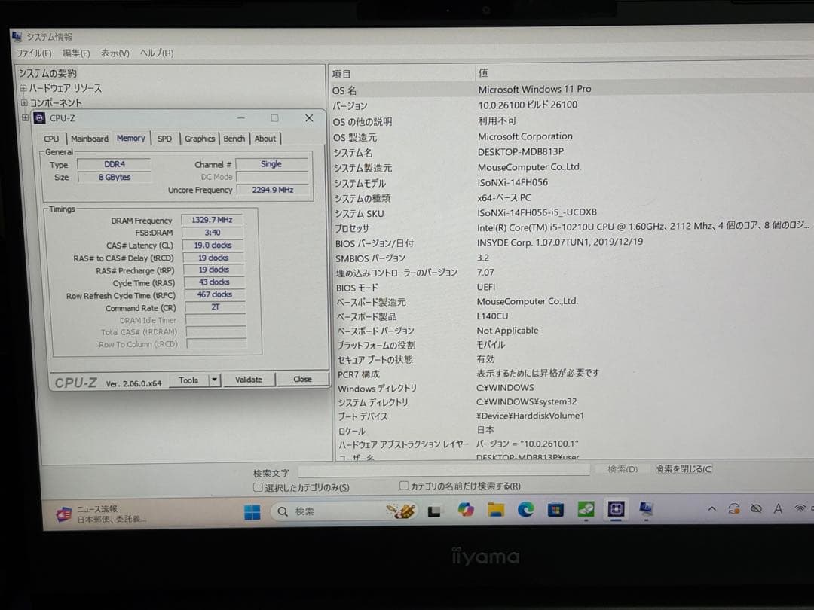Open CPU-Z from the taskbar
The width and height of the screenshot is (814, 610).
[x=617, y=510]
